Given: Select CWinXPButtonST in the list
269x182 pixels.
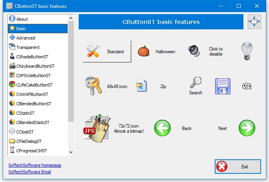Looking at the screenshot, I should 38,94.
